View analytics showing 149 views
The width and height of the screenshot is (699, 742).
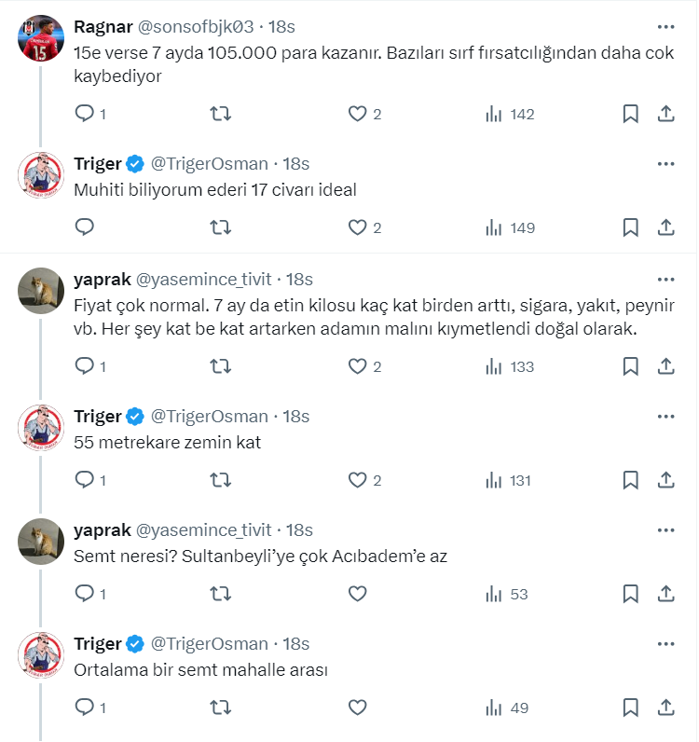pos(510,227)
